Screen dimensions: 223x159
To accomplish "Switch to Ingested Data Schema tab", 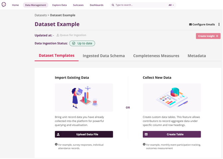I will 104,56.
